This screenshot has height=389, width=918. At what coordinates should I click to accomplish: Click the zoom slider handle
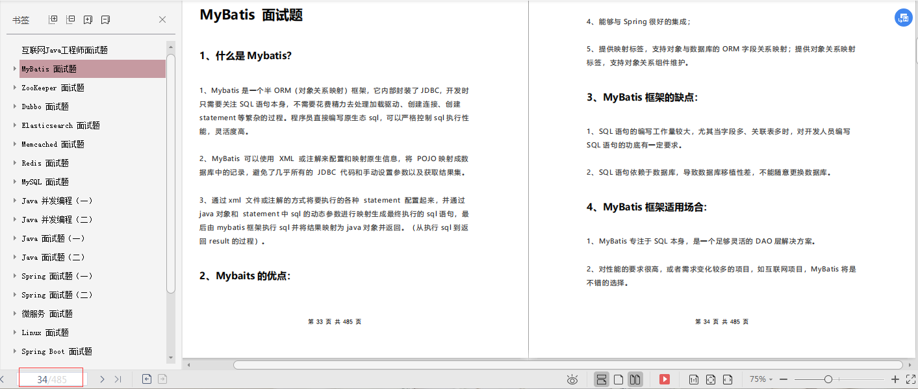pyautogui.click(x=828, y=379)
